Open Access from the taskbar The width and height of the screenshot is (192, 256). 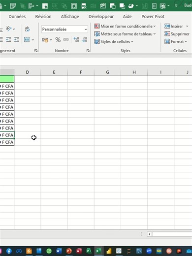tap(79, 251)
